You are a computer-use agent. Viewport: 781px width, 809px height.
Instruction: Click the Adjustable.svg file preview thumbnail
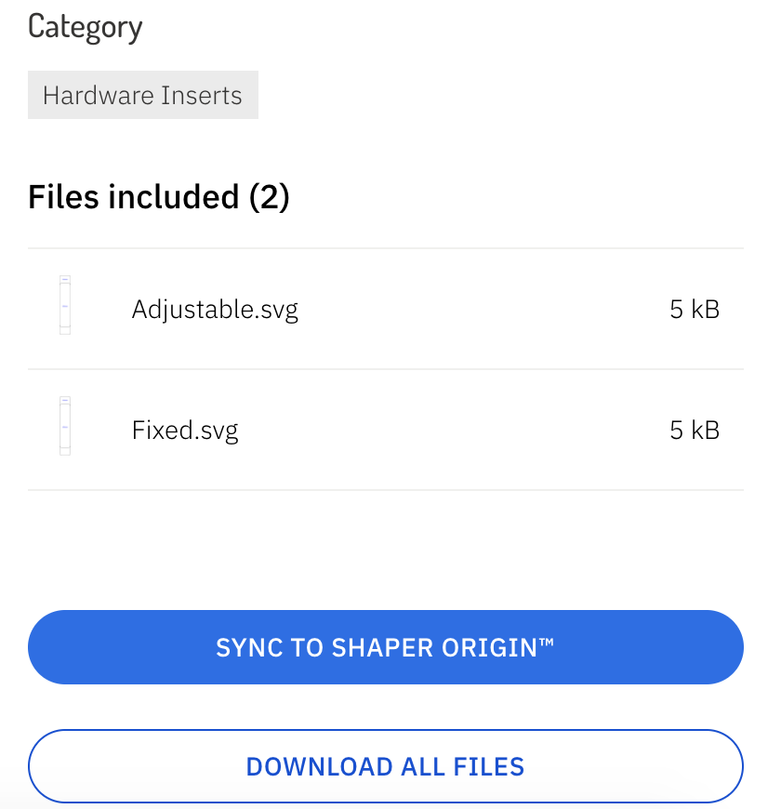pos(65,303)
